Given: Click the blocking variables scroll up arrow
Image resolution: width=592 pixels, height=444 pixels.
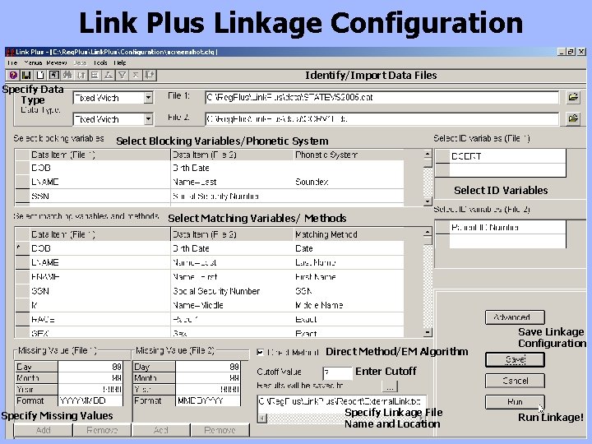Looking at the screenshot, I should pyautogui.click(x=428, y=154).
